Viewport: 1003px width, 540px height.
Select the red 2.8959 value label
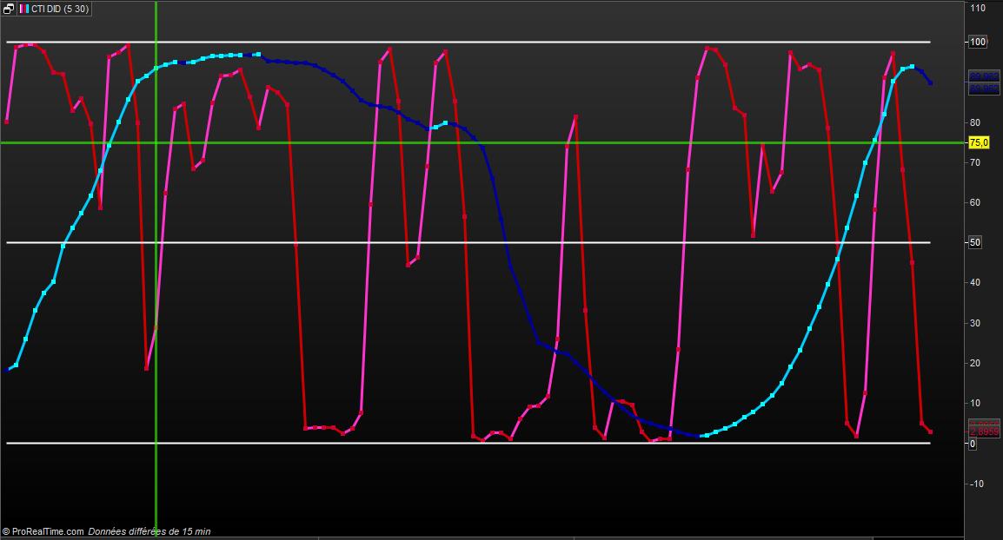click(x=984, y=432)
